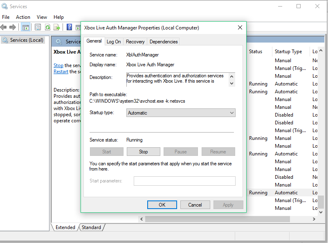Open the File menu
The height and width of the screenshot is (243, 328).
tap(6, 17)
